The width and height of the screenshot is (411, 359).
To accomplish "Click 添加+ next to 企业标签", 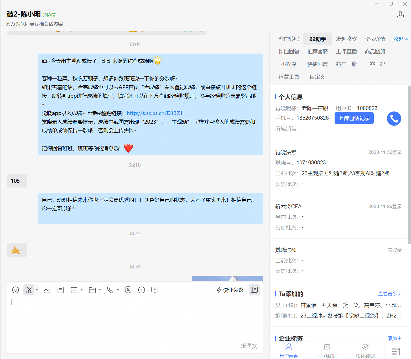I will (x=394, y=339).
